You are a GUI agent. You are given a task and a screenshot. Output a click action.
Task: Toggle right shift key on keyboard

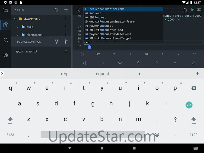tap(194, 120)
